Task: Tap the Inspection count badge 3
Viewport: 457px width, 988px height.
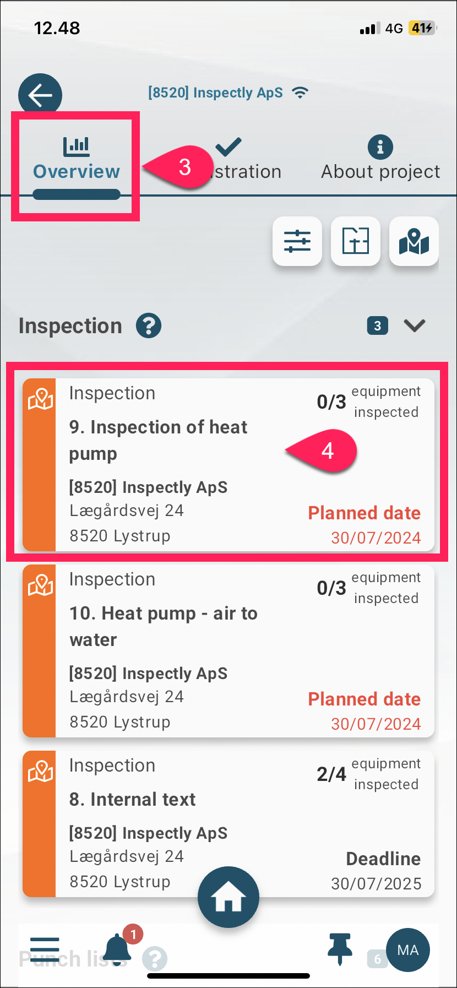Action: pyautogui.click(x=378, y=325)
